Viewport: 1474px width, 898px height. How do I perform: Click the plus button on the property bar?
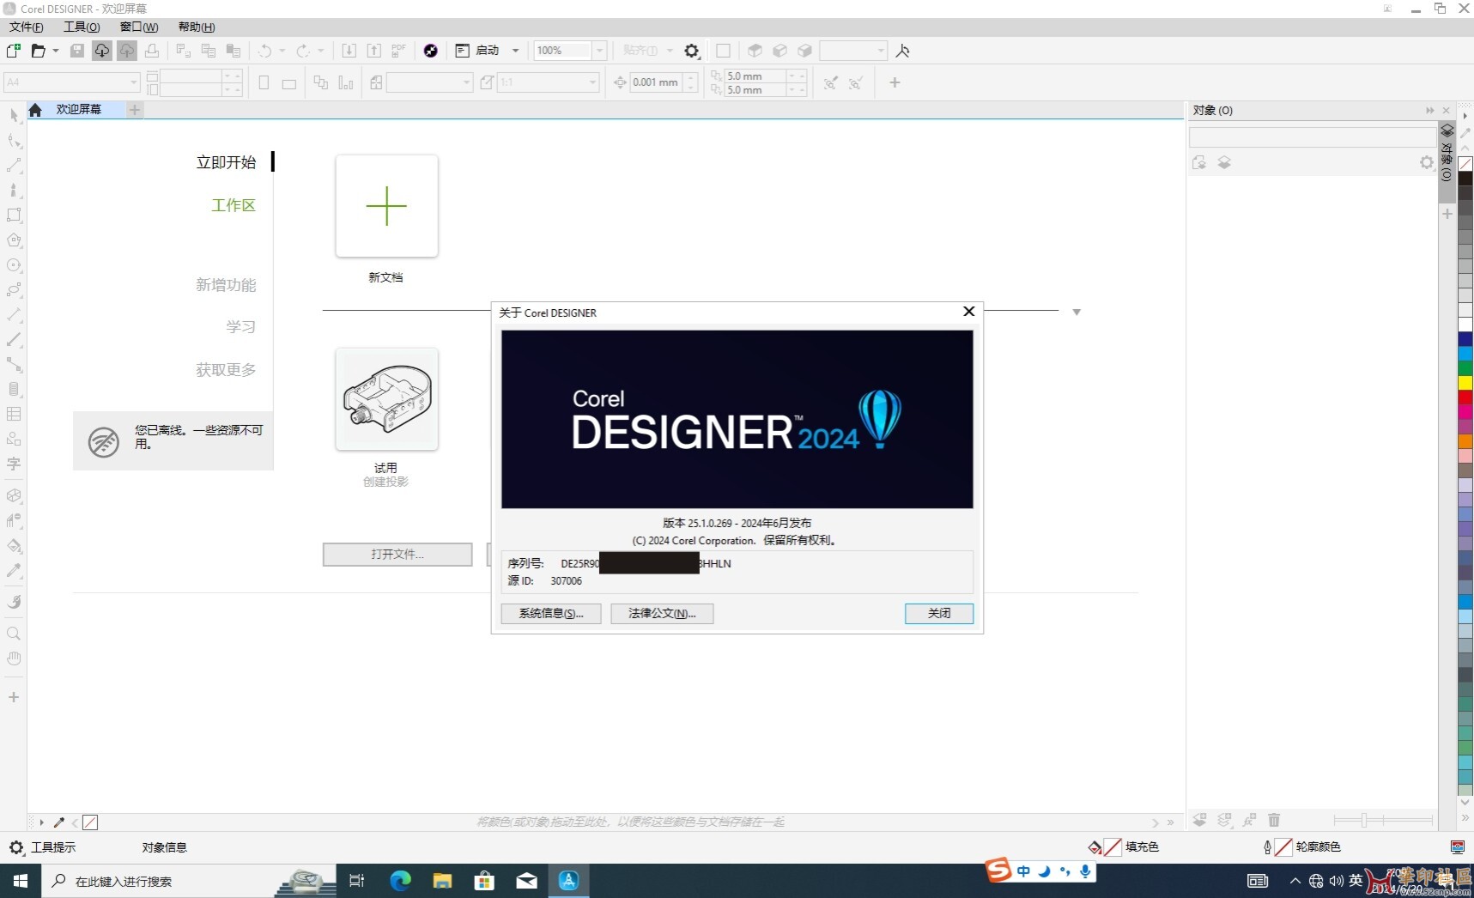point(895,82)
